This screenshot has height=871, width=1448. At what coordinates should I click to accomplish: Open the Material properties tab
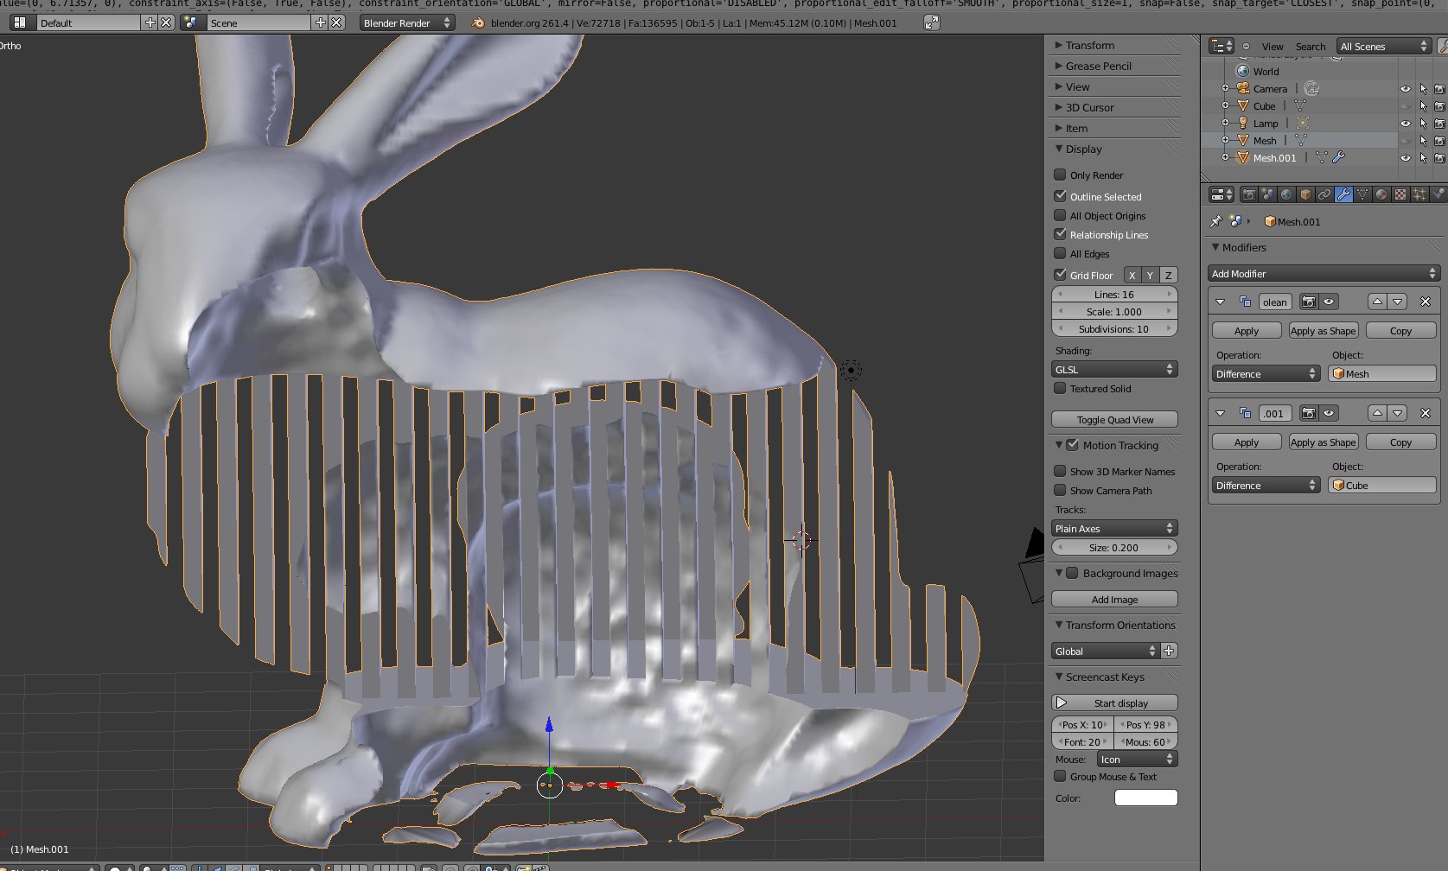[1381, 195]
